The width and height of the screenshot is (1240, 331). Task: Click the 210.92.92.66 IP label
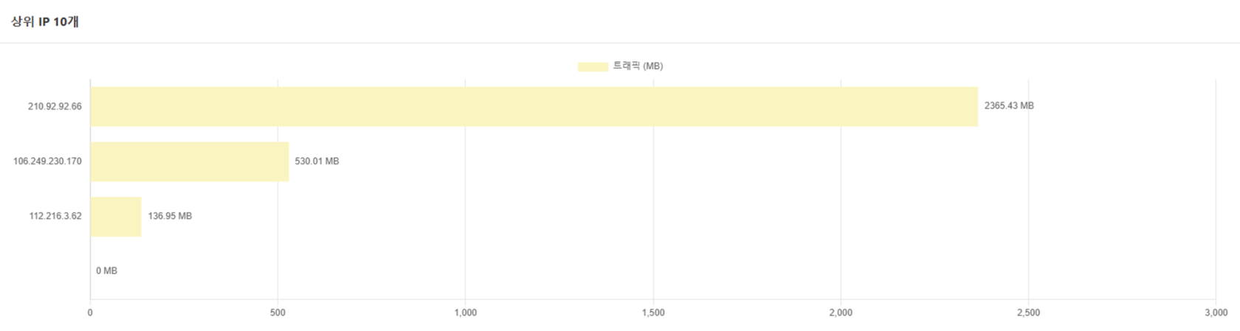(x=55, y=106)
